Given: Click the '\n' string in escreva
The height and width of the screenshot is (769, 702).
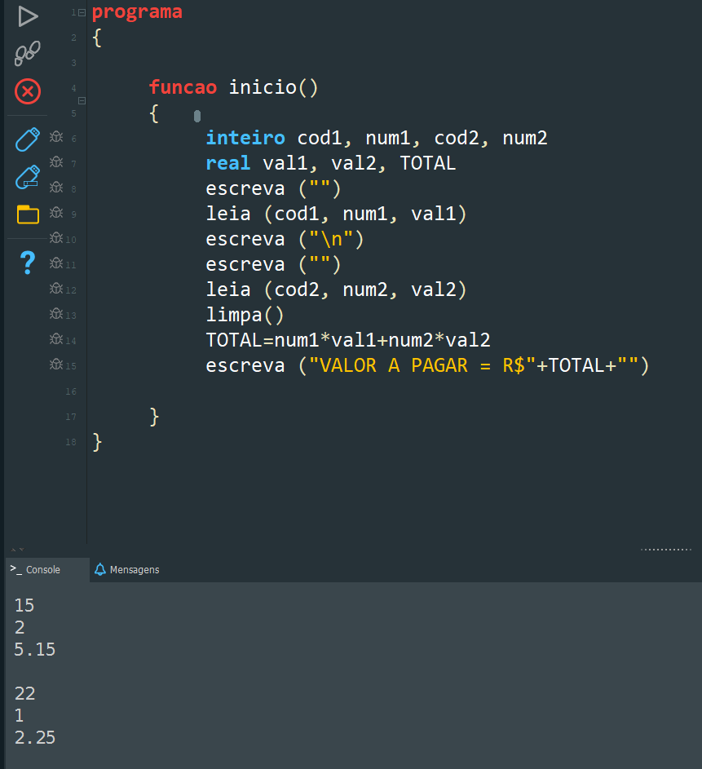Looking at the screenshot, I should tap(331, 239).
